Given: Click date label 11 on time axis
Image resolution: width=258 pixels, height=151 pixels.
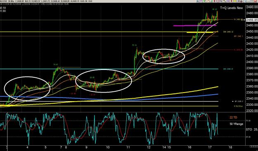Looking at the screenshot, I should (x=128, y=147).
